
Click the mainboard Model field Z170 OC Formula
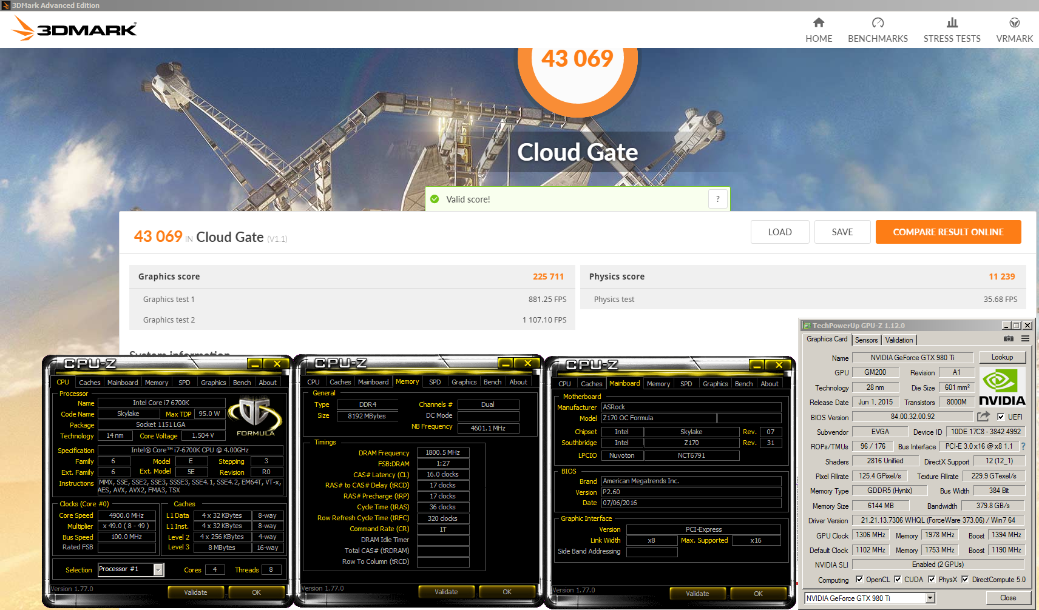[x=658, y=418]
